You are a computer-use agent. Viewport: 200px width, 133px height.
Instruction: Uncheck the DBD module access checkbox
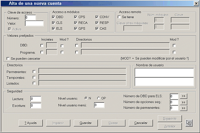pos(53,17)
